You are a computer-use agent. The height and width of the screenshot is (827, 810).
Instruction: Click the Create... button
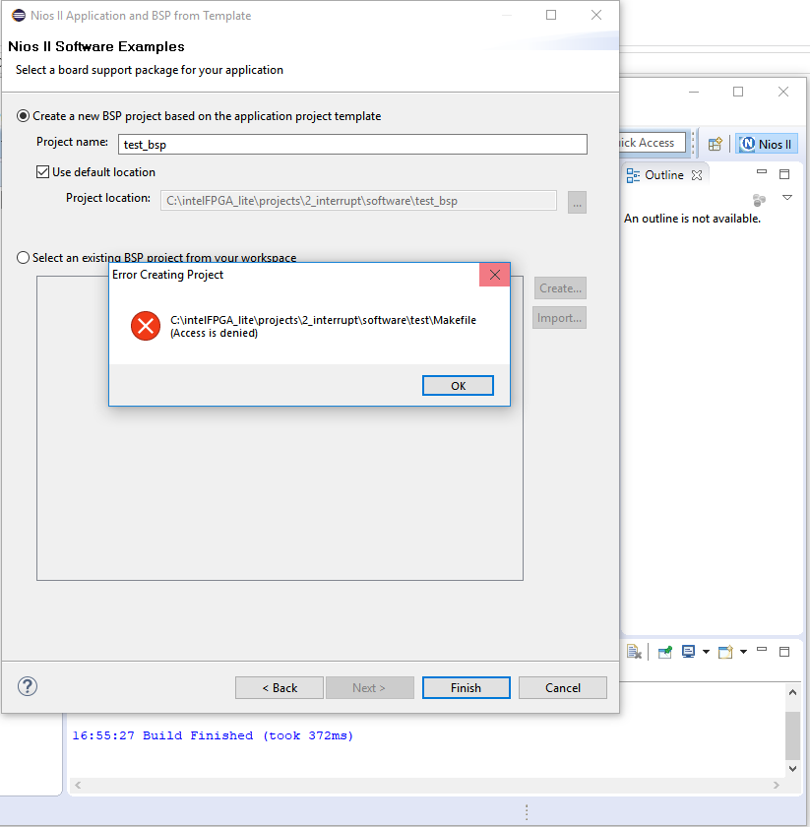pos(560,288)
